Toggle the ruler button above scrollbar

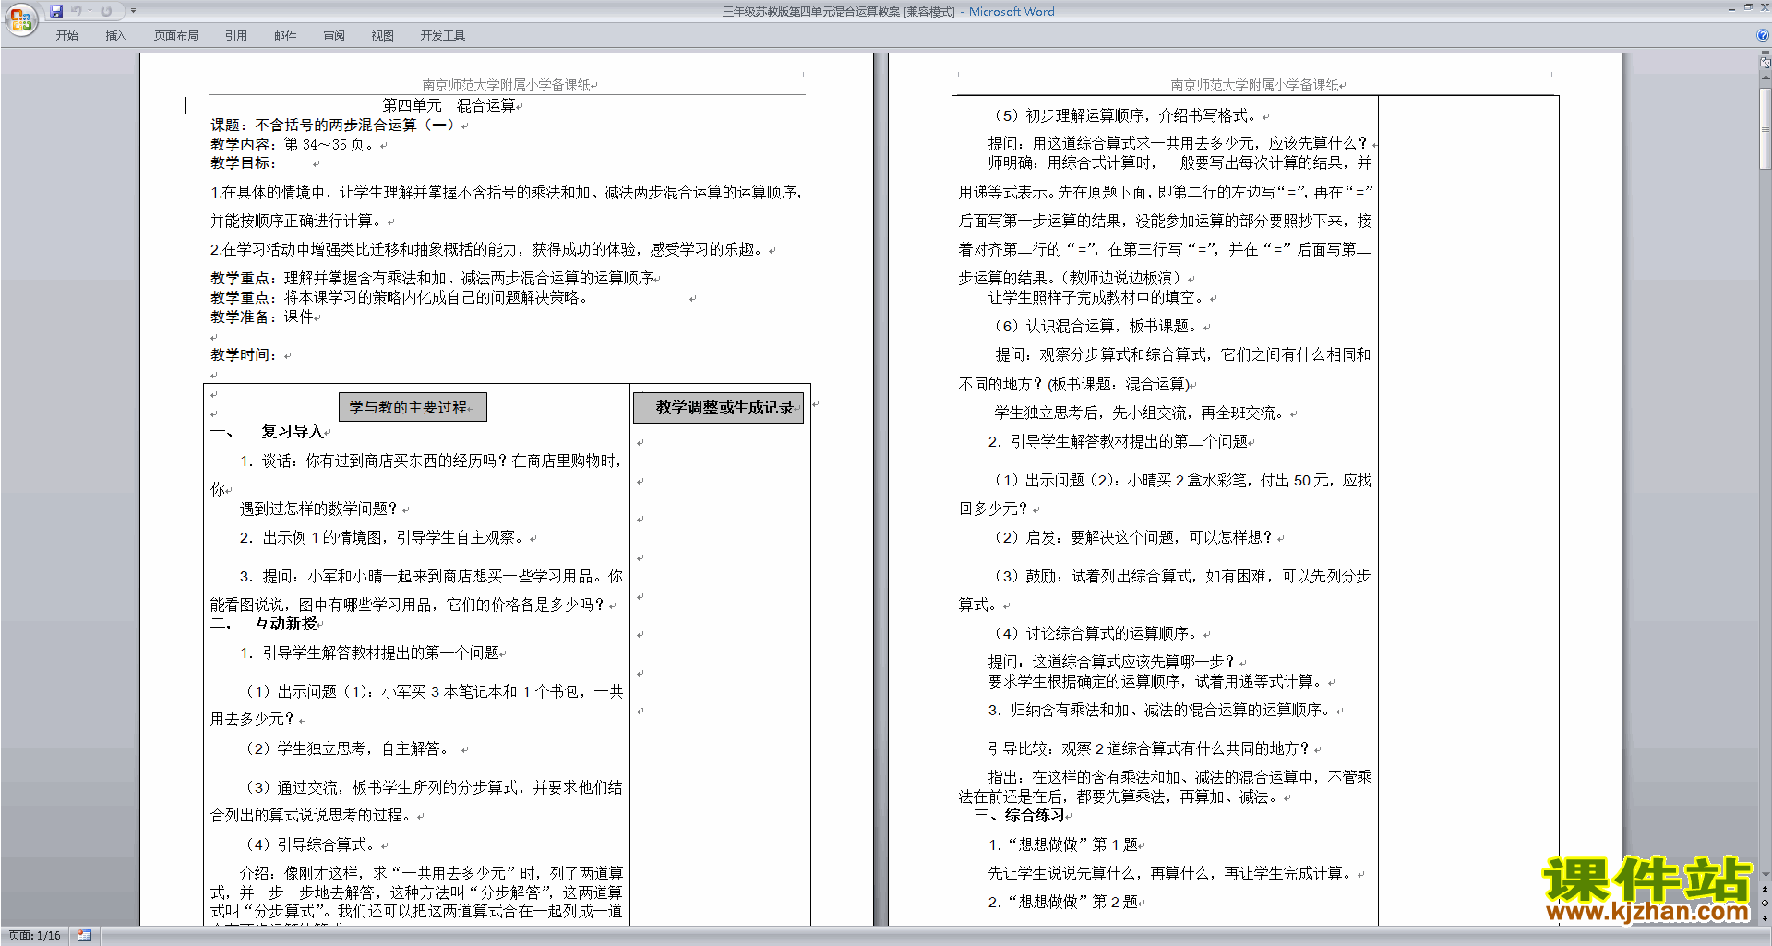(x=1765, y=63)
